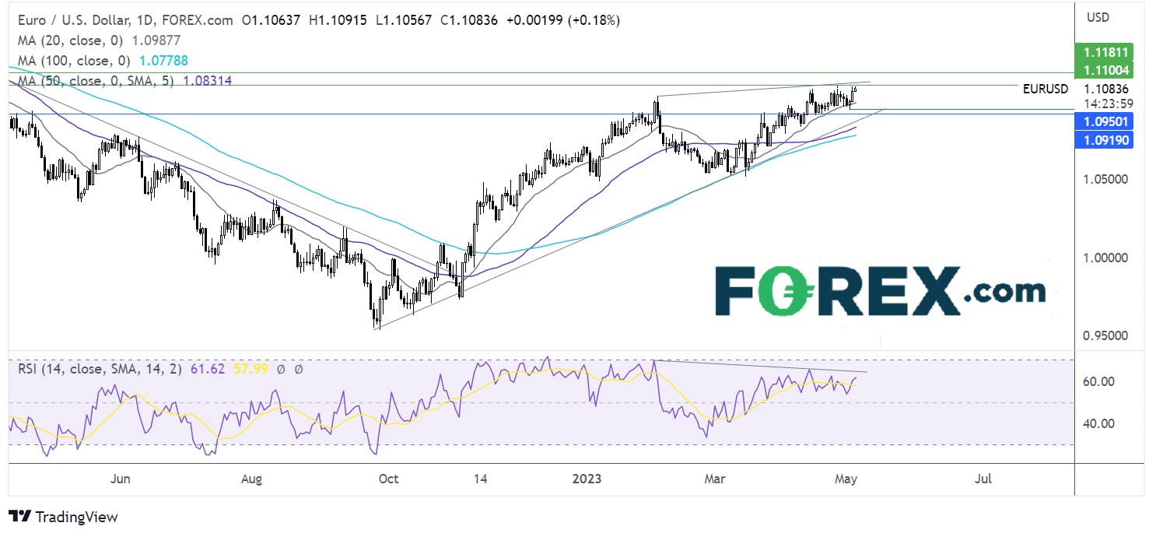Viewport: 1156px width, 537px height.
Task: Click the countdown timer 14:23:59
Action: pos(1109,103)
